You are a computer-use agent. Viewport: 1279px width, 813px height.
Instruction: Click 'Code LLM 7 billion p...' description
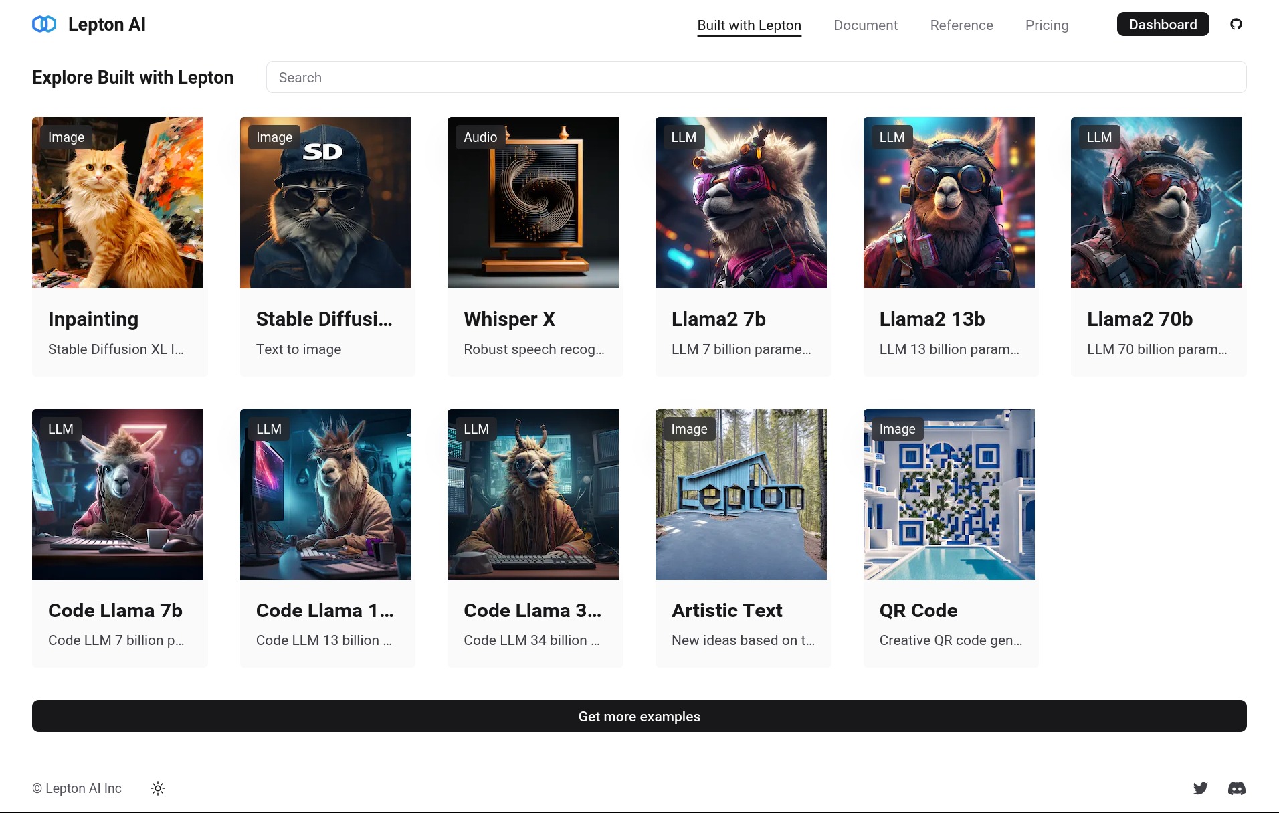pos(116,640)
